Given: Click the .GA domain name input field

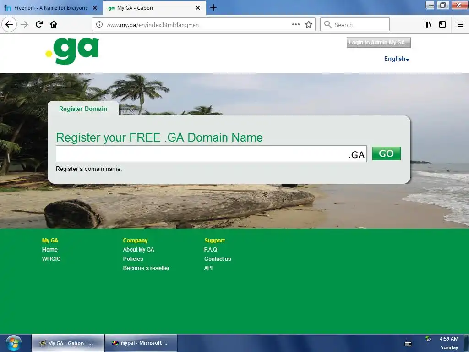Looking at the screenshot, I should coord(211,154).
